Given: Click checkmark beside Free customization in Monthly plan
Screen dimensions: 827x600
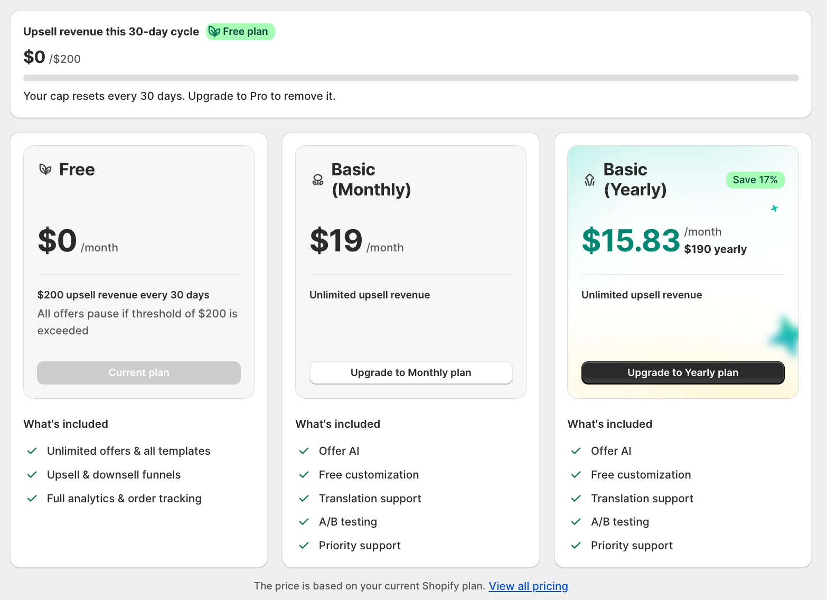Looking at the screenshot, I should [304, 475].
